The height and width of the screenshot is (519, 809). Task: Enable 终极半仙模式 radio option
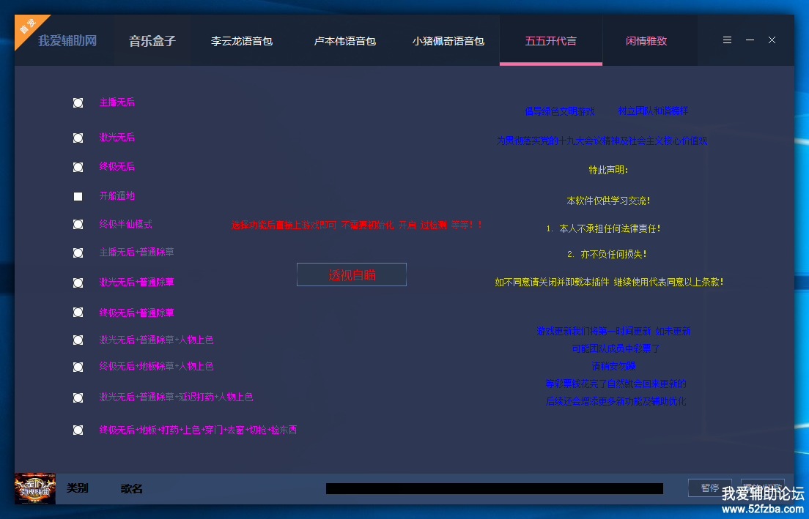pyautogui.click(x=78, y=224)
